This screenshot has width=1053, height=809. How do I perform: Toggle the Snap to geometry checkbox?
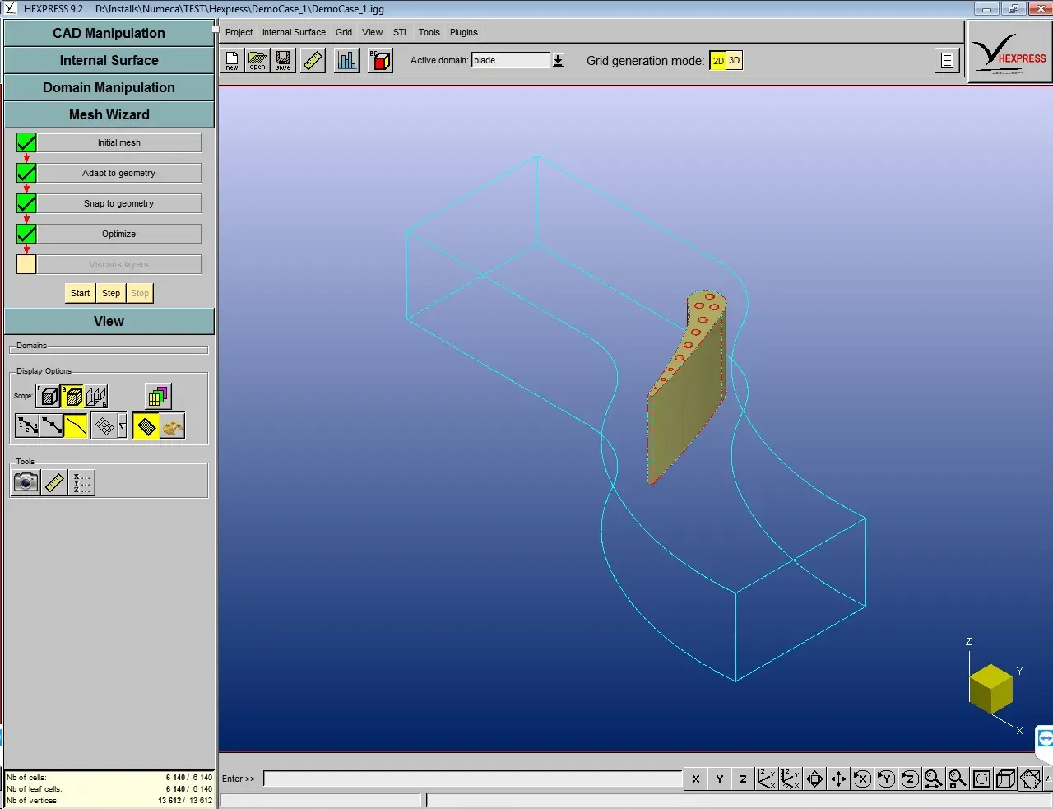pos(26,204)
